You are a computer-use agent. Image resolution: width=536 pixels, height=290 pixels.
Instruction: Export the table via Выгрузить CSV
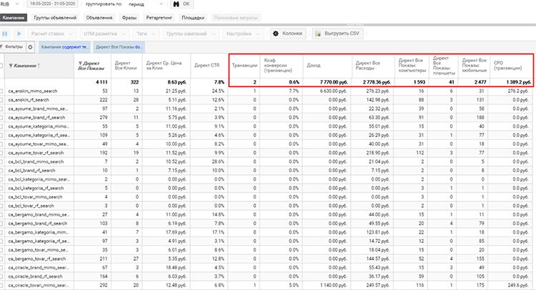point(338,34)
